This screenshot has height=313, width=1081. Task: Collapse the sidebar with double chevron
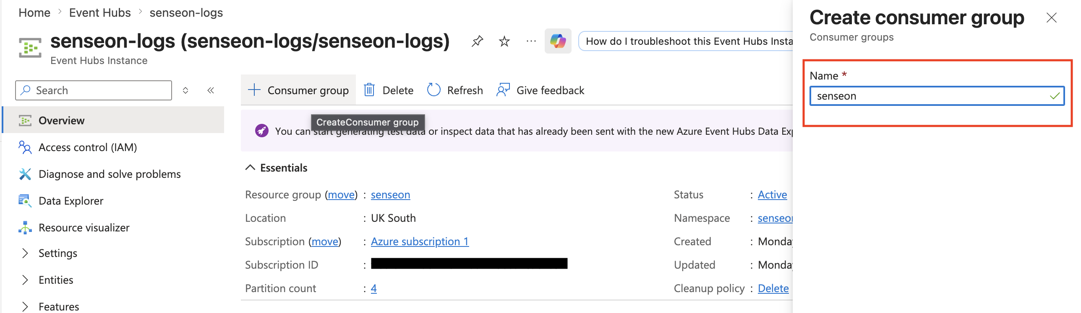click(x=211, y=90)
